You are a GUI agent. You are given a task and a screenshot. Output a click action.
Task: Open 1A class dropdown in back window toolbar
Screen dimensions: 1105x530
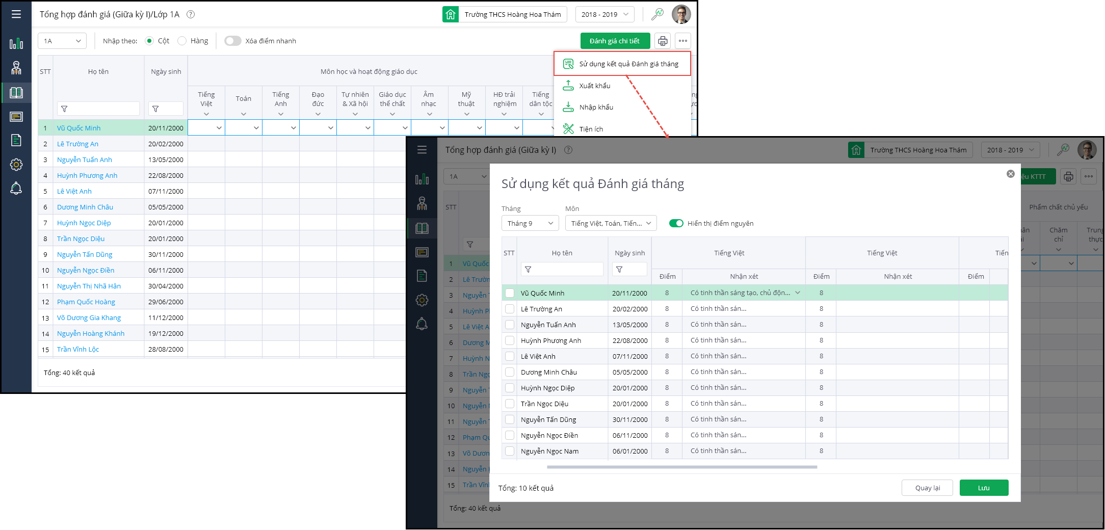[x=62, y=41]
